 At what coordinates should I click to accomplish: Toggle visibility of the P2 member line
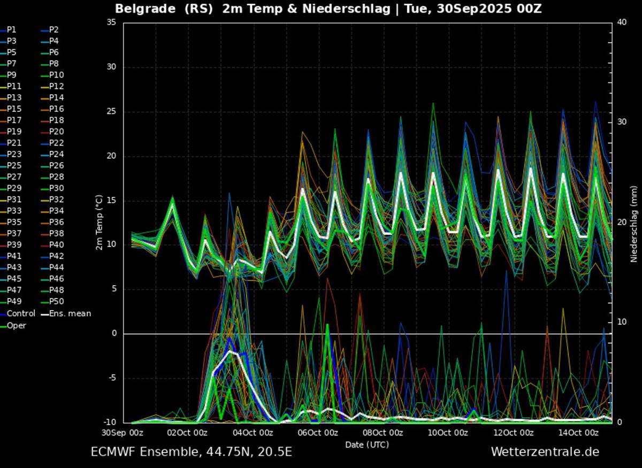(x=55, y=29)
